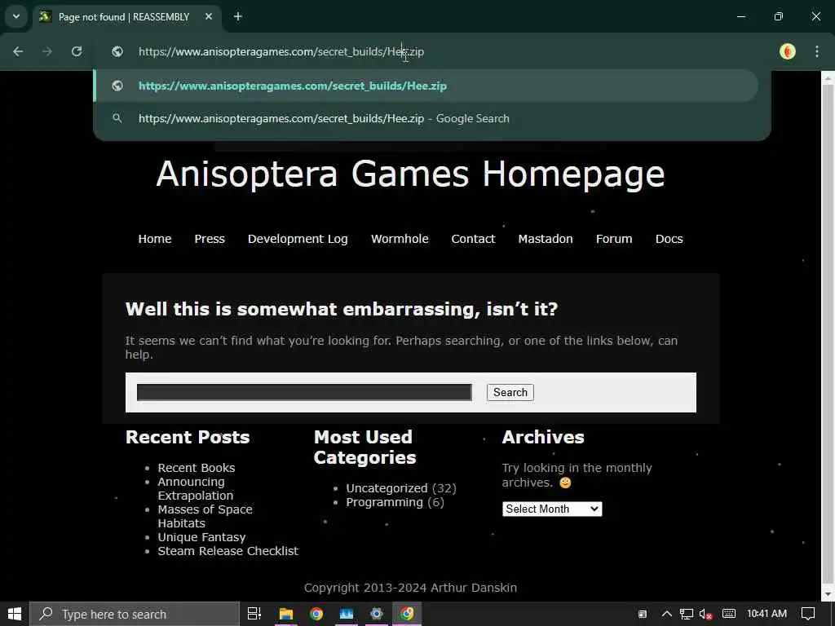Open the Chrome three-dot menu
Image resolution: width=835 pixels, height=626 pixels.
click(816, 51)
